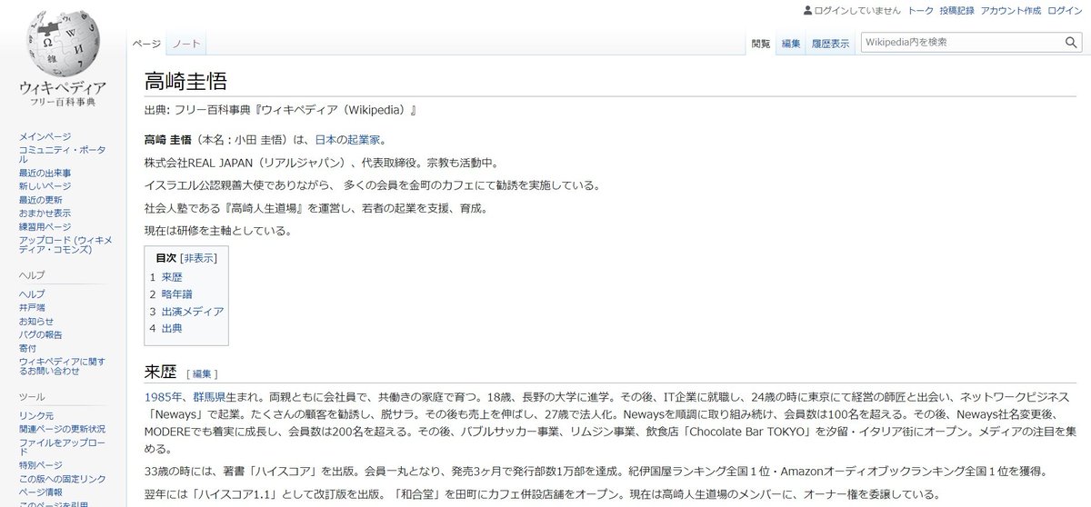Click 編集 next to 来歴 heading
The height and width of the screenshot is (507, 1091).
pyautogui.click(x=202, y=373)
